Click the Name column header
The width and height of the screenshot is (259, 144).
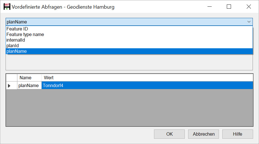coord(25,78)
